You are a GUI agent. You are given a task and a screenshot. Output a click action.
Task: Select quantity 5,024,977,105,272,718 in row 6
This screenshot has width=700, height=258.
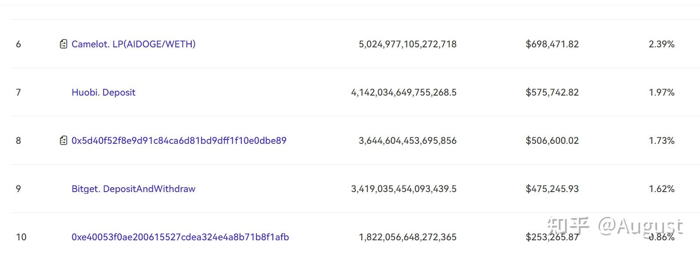coord(407,44)
